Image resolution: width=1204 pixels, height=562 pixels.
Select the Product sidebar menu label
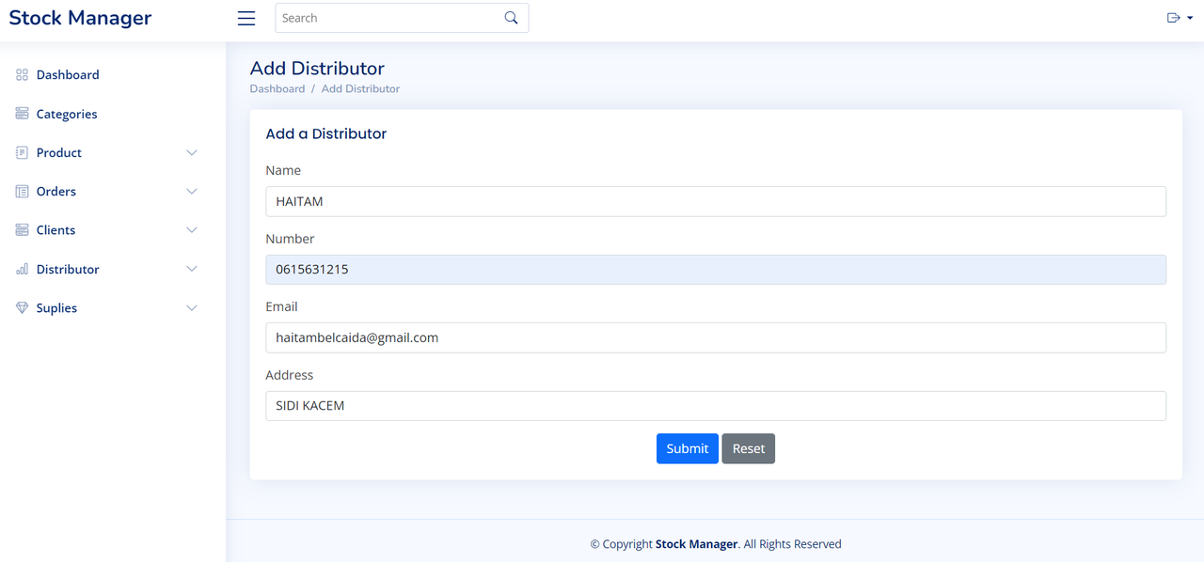[59, 152]
